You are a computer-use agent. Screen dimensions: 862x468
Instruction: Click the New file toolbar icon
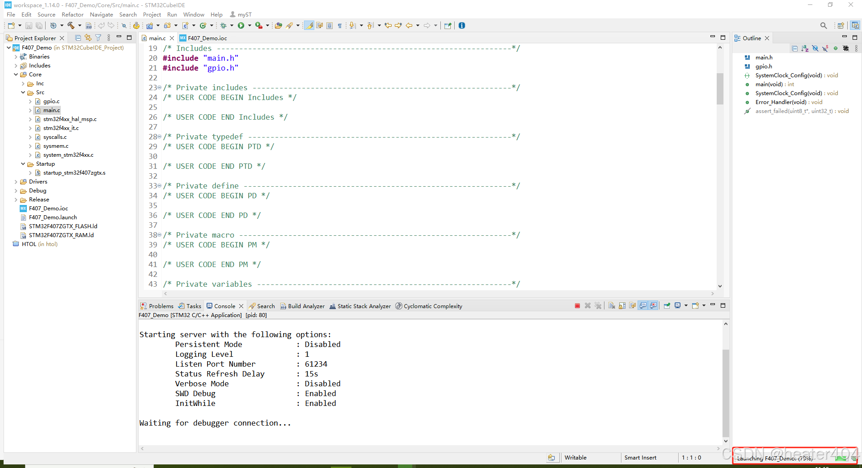click(11, 25)
